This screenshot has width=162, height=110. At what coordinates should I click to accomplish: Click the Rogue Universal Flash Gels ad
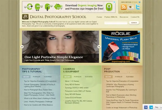(x=121, y=46)
